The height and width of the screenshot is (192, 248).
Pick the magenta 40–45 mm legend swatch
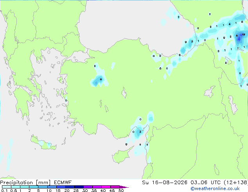[x=106, y=187]
